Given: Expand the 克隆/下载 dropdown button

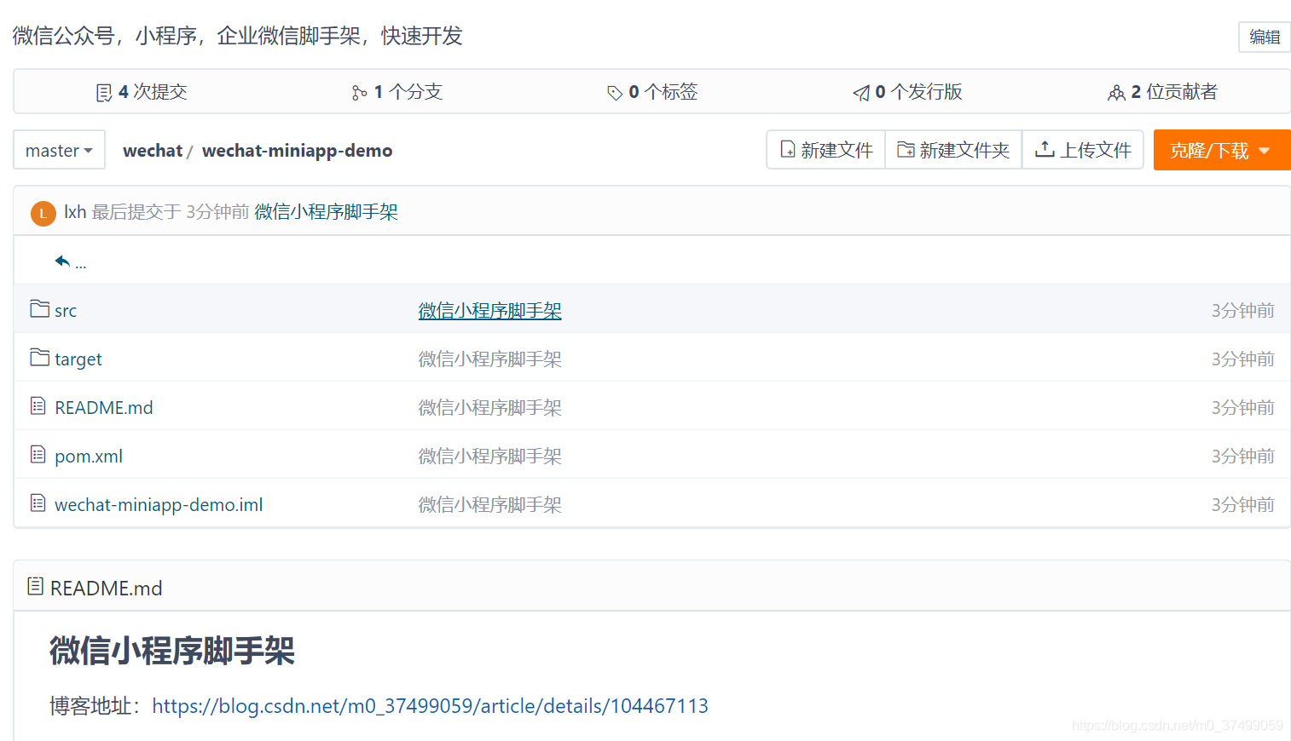Looking at the screenshot, I should coord(1221,150).
